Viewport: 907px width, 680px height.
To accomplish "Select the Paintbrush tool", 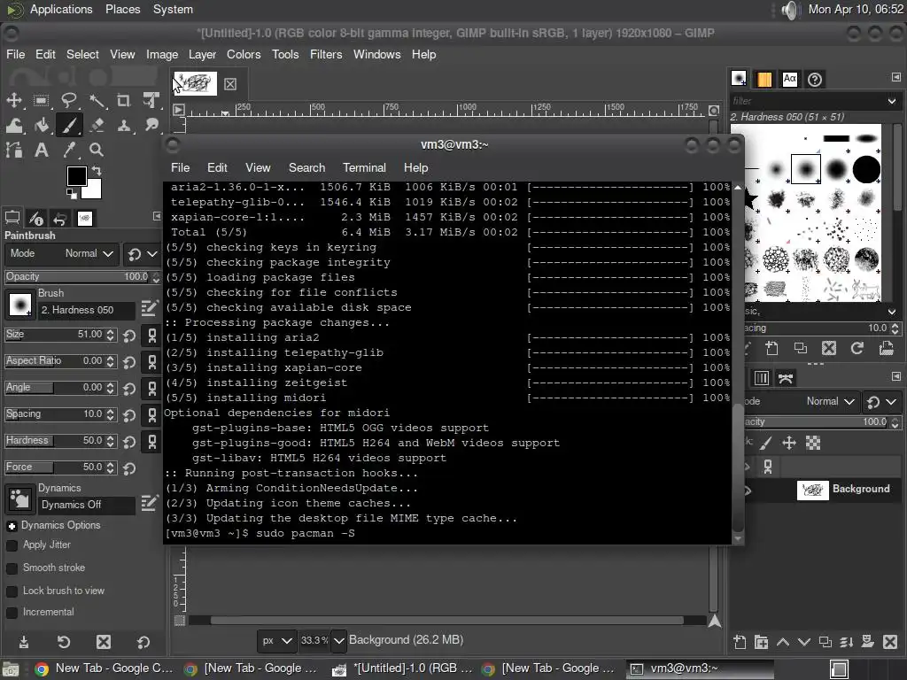I will 69,125.
